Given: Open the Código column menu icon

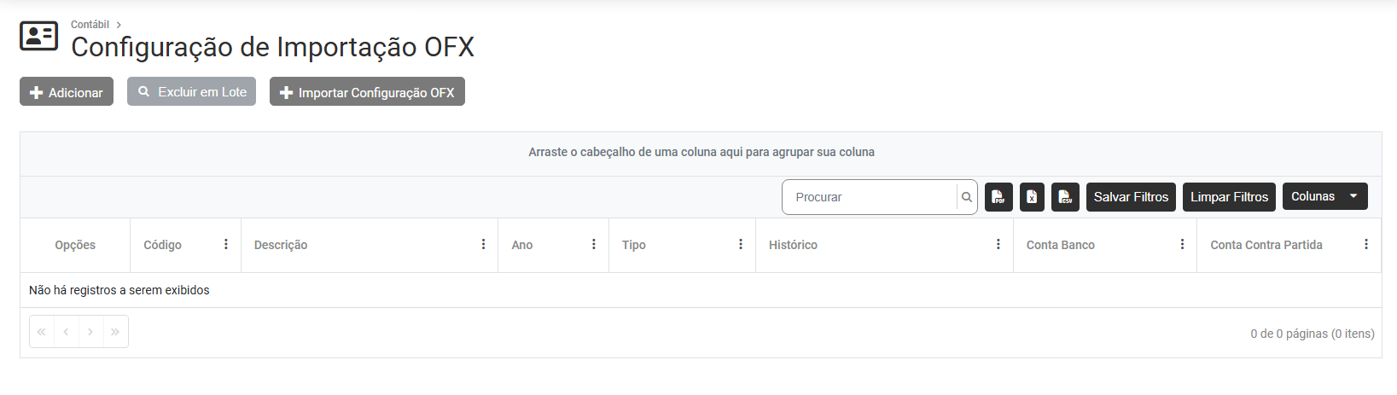Looking at the screenshot, I should click(226, 245).
